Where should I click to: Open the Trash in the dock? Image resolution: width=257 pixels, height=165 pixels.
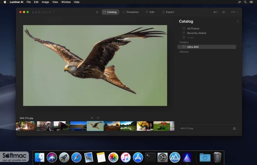point(217,157)
